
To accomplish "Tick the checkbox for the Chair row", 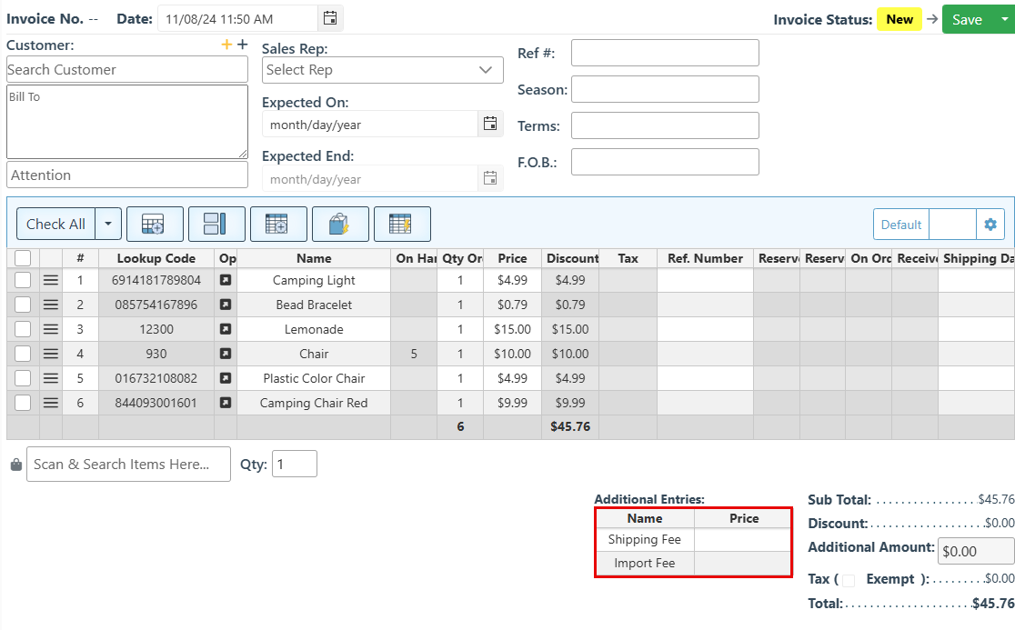I will 23,354.
